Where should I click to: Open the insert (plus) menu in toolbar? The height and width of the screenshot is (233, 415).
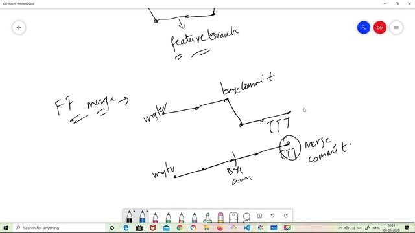coord(259,216)
